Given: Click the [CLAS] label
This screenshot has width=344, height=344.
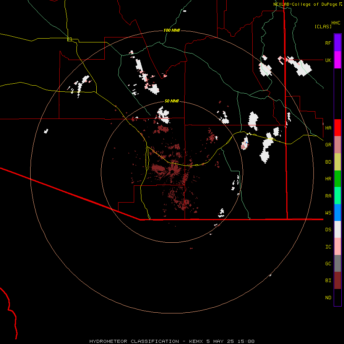Looking at the screenshot, I should point(323,26).
